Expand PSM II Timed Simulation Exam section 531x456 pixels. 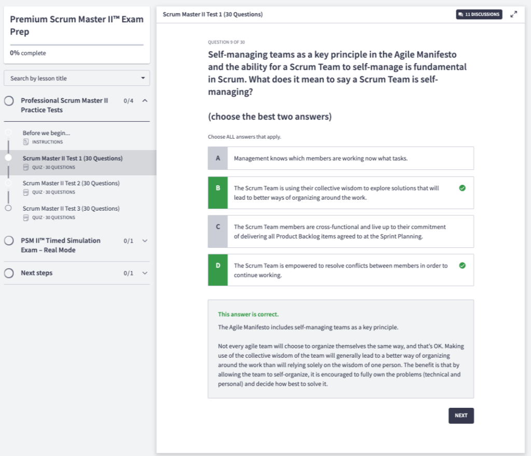pos(145,241)
